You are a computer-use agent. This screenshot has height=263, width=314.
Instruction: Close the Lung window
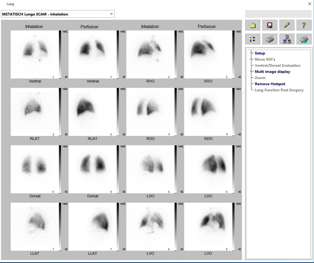pos(310,4)
